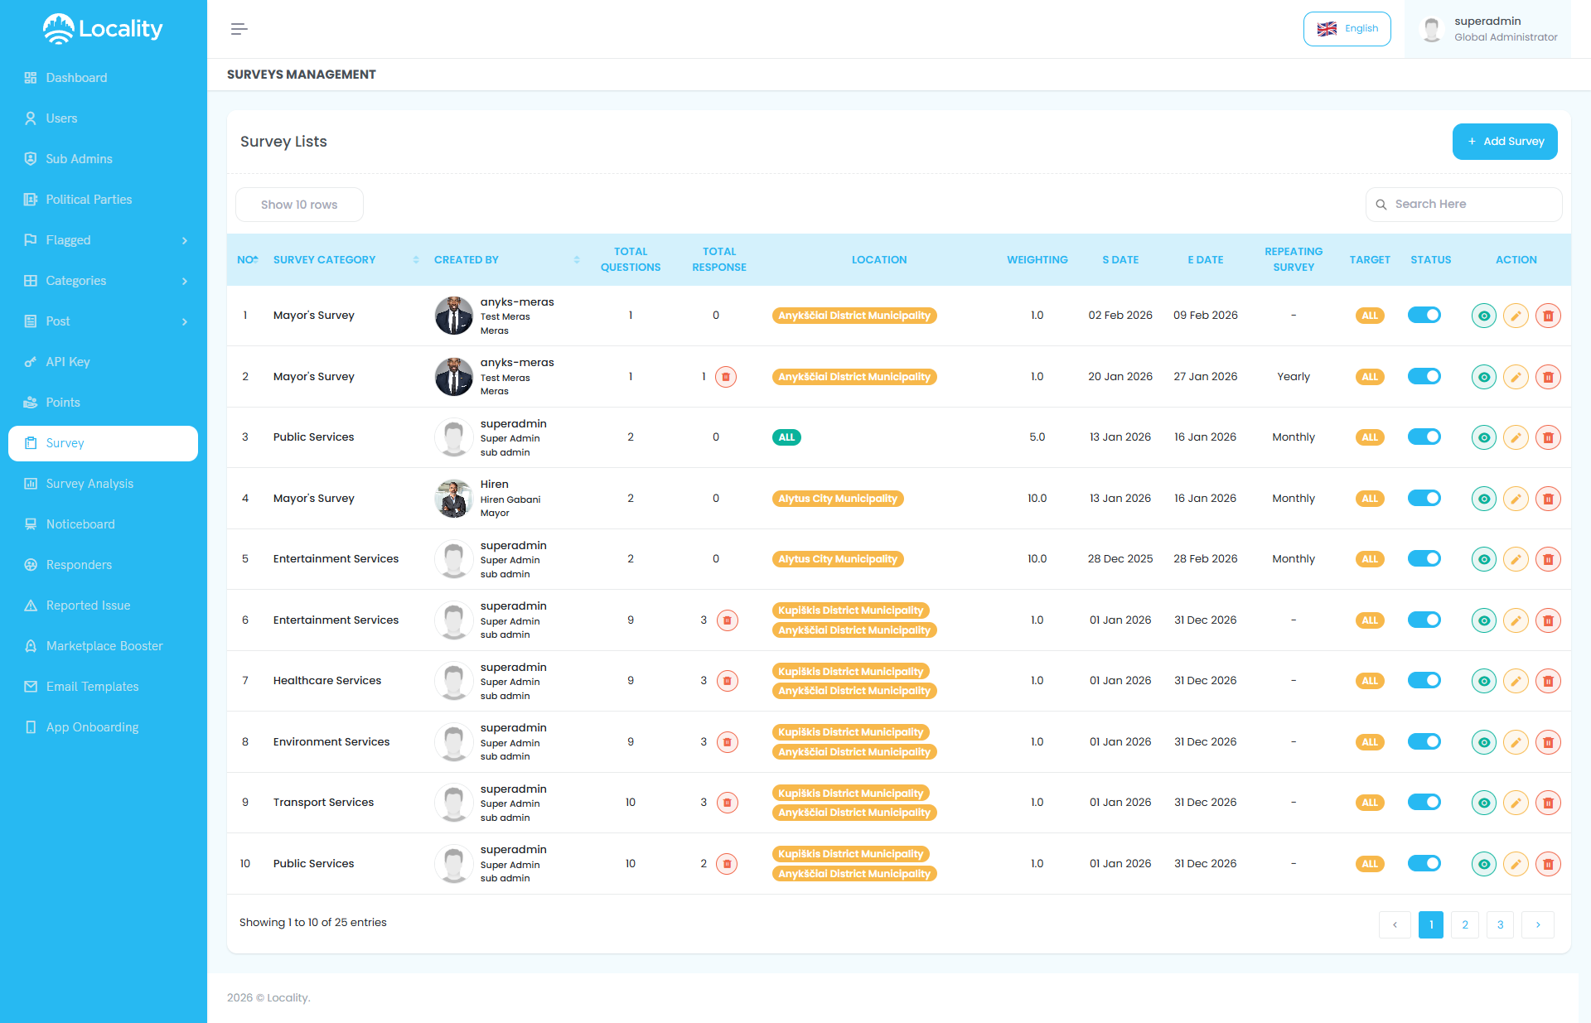The image size is (1591, 1023).
Task: Open the Show 10 rows dropdown
Action: tap(299, 204)
